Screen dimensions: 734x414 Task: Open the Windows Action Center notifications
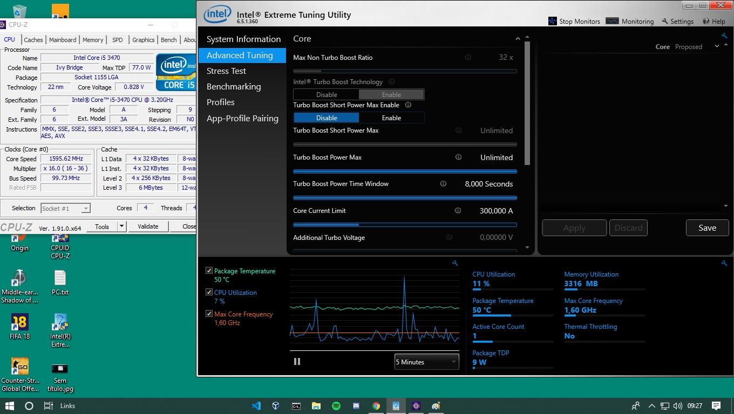click(716, 406)
